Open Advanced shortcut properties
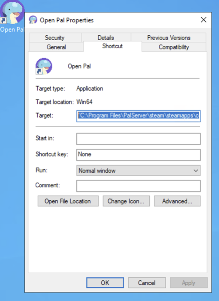The width and height of the screenshot is (219, 301). click(177, 201)
